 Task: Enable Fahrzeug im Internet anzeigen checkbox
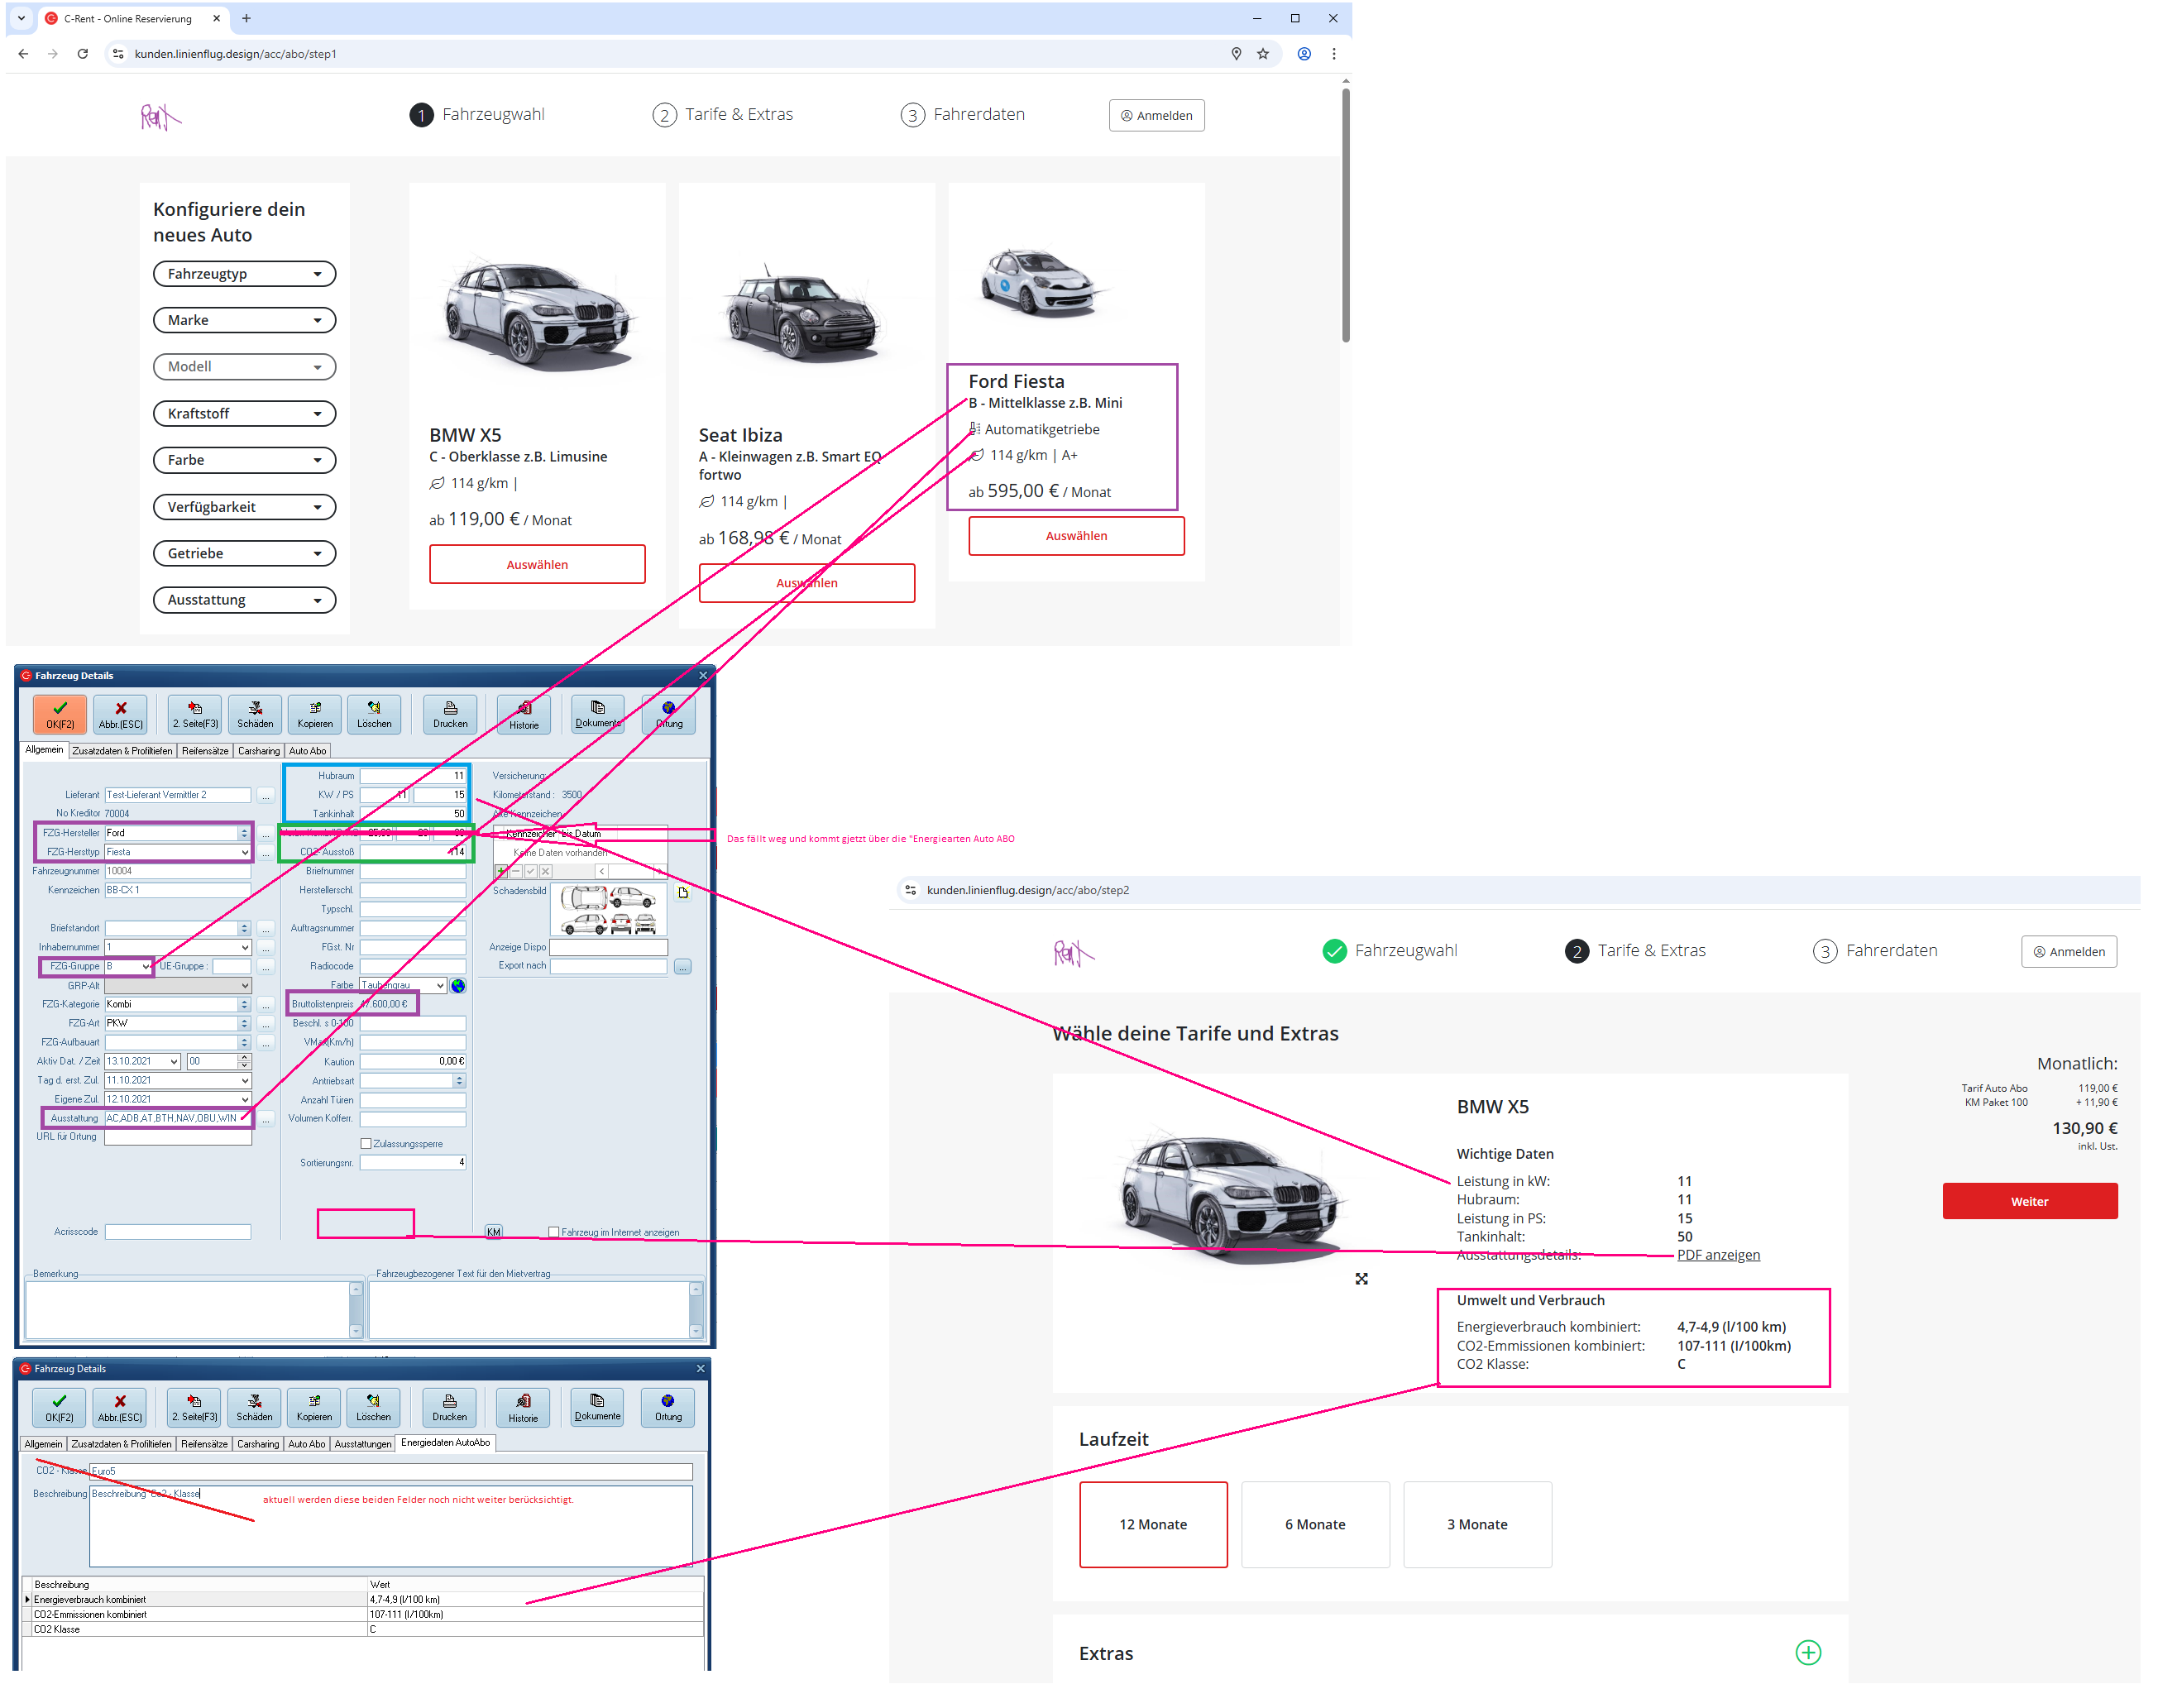coord(553,1232)
